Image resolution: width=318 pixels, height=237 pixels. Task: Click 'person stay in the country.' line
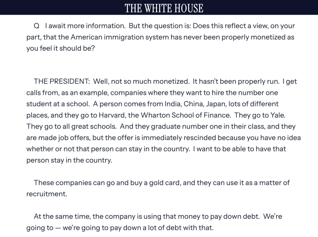click(x=69, y=160)
